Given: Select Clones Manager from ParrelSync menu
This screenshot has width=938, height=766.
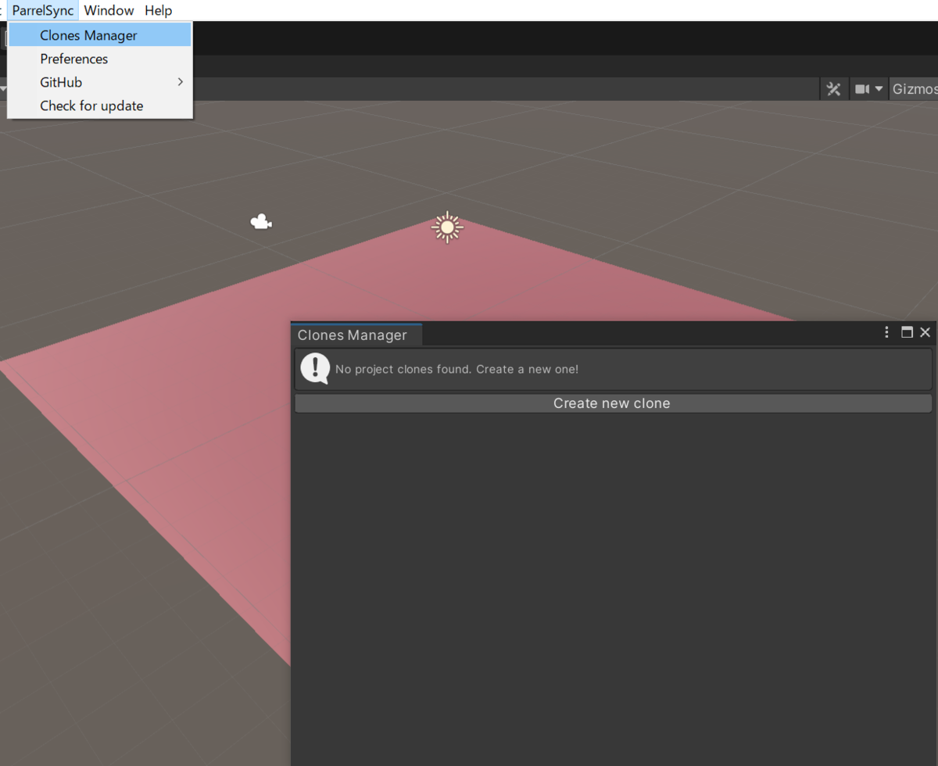Looking at the screenshot, I should pos(100,35).
